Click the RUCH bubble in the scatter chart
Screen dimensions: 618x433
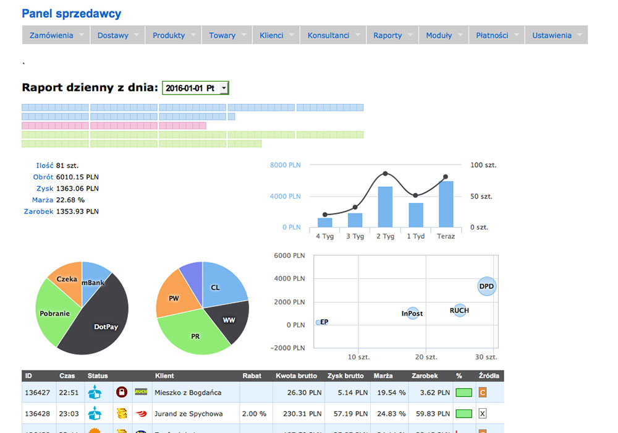(460, 311)
